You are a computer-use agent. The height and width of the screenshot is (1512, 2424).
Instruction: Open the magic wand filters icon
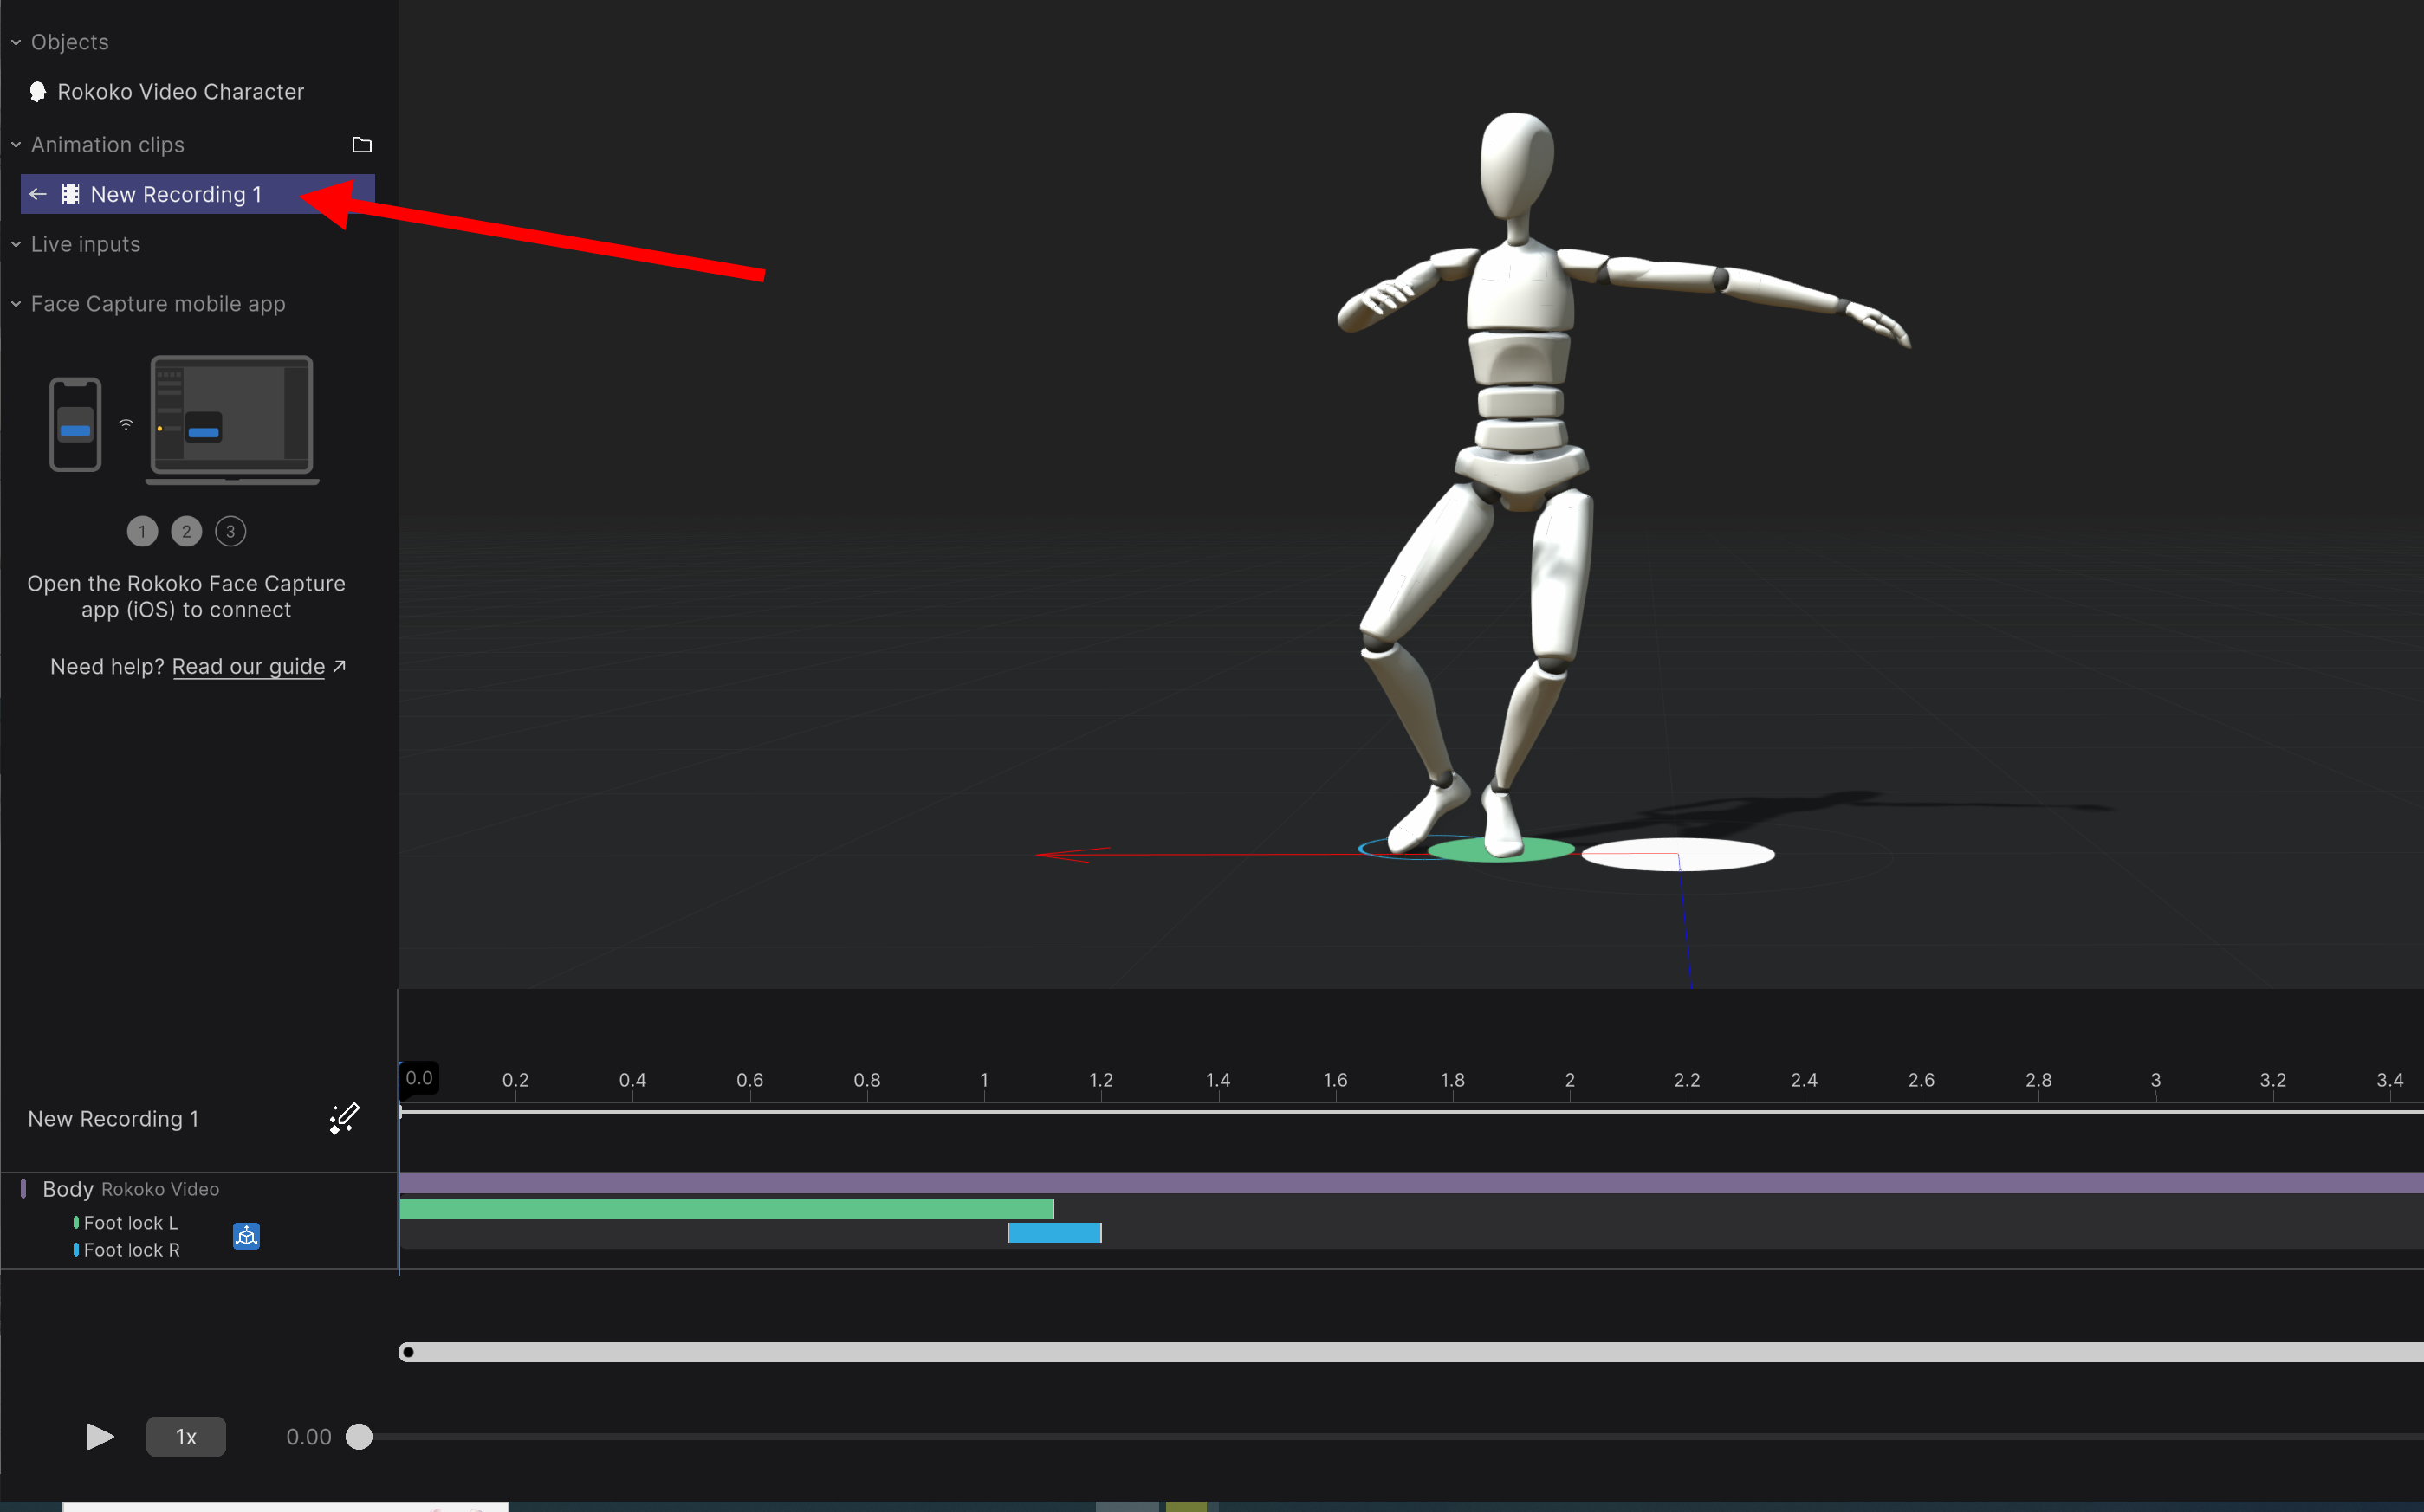pos(344,1118)
